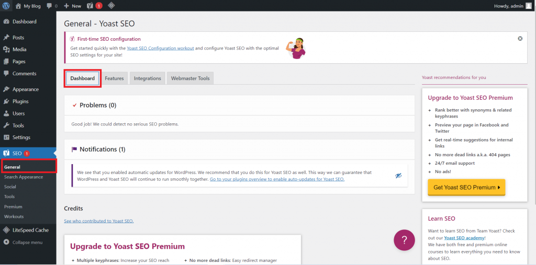Open the Problems (0) section header
This screenshot has height=265, width=536.
tap(239, 105)
